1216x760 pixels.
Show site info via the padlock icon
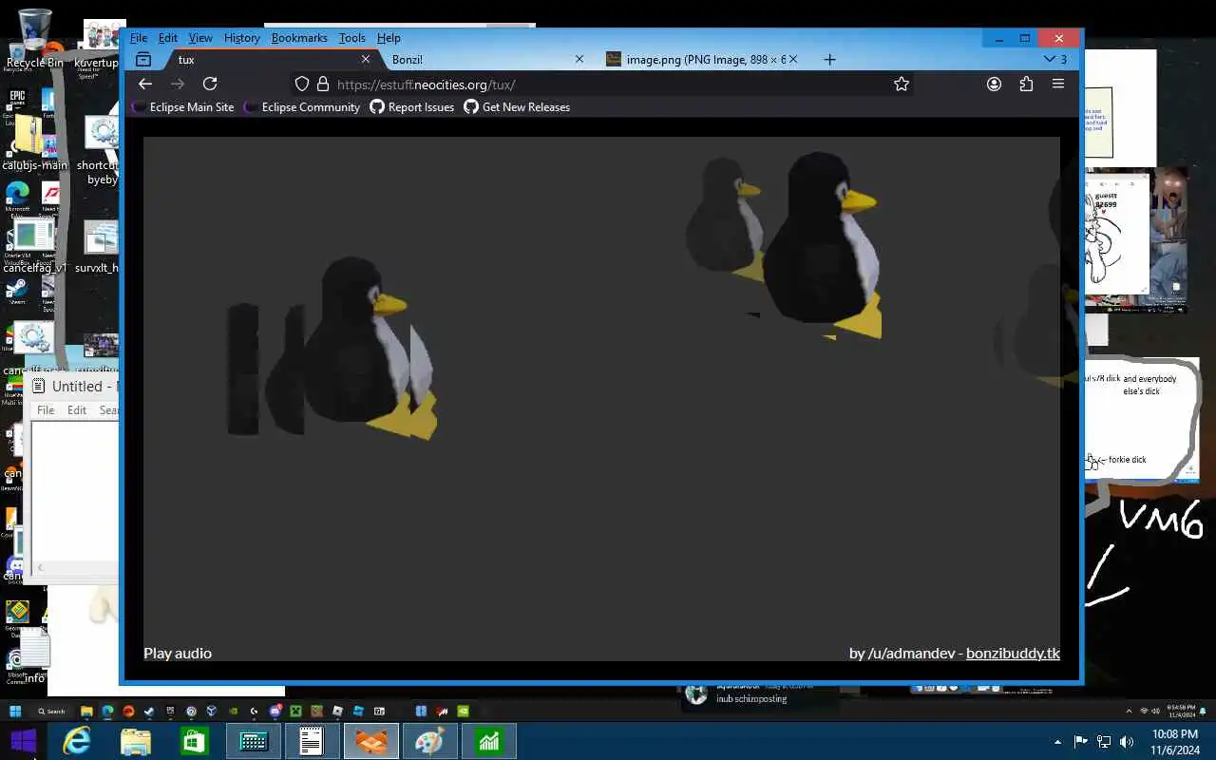(x=323, y=84)
